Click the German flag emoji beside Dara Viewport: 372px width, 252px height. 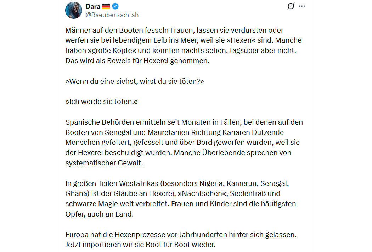(x=106, y=6)
